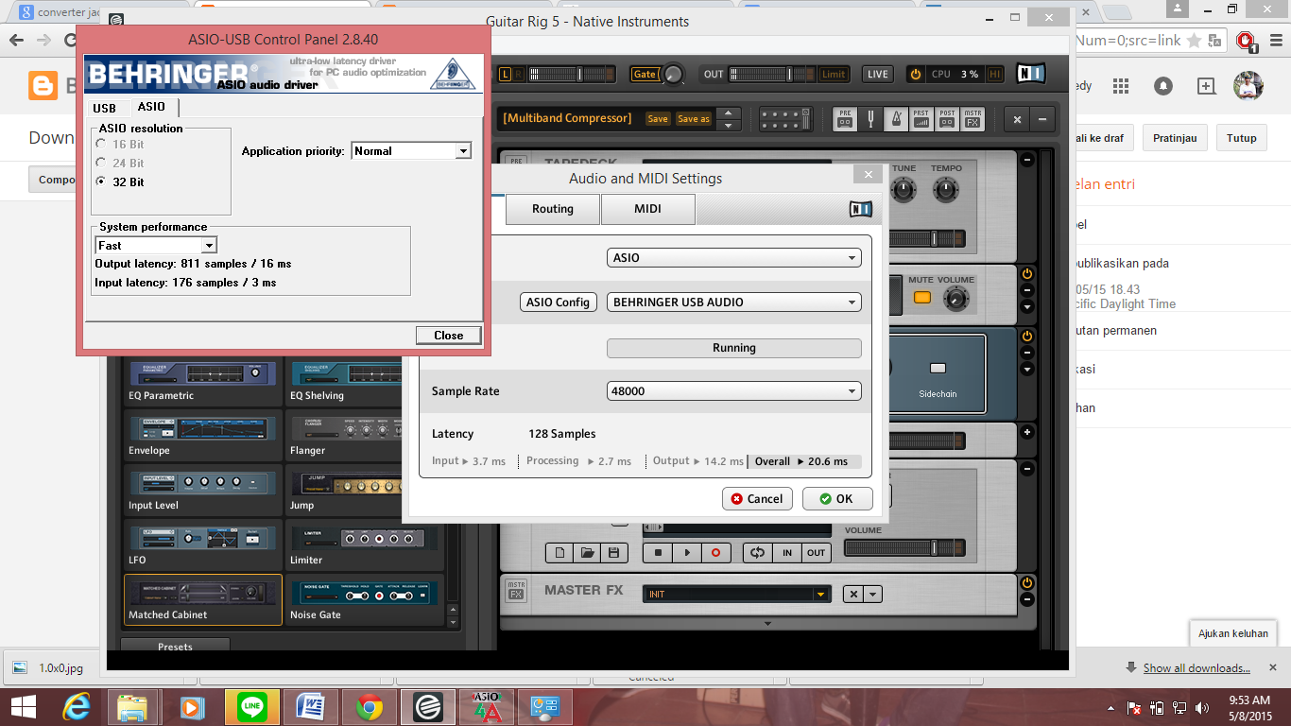Toggle left input channel L button
Image resolution: width=1291 pixels, height=726 pixels.
point(505,75)
